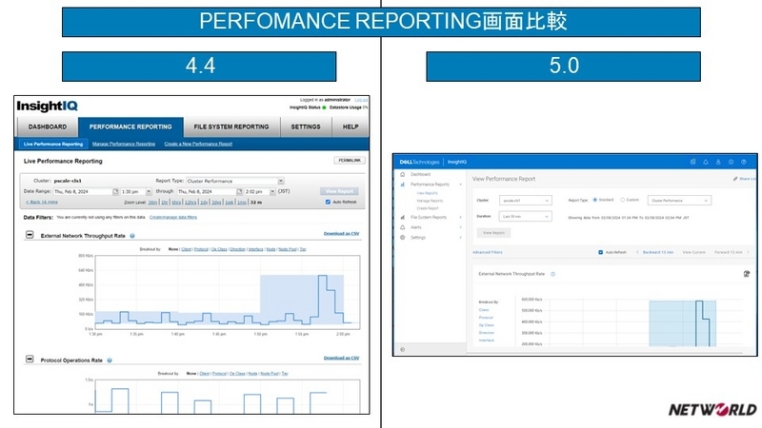Open the user account icon in 5.0 header
Viewport: 762px width, 428px height.
(718, 162)
